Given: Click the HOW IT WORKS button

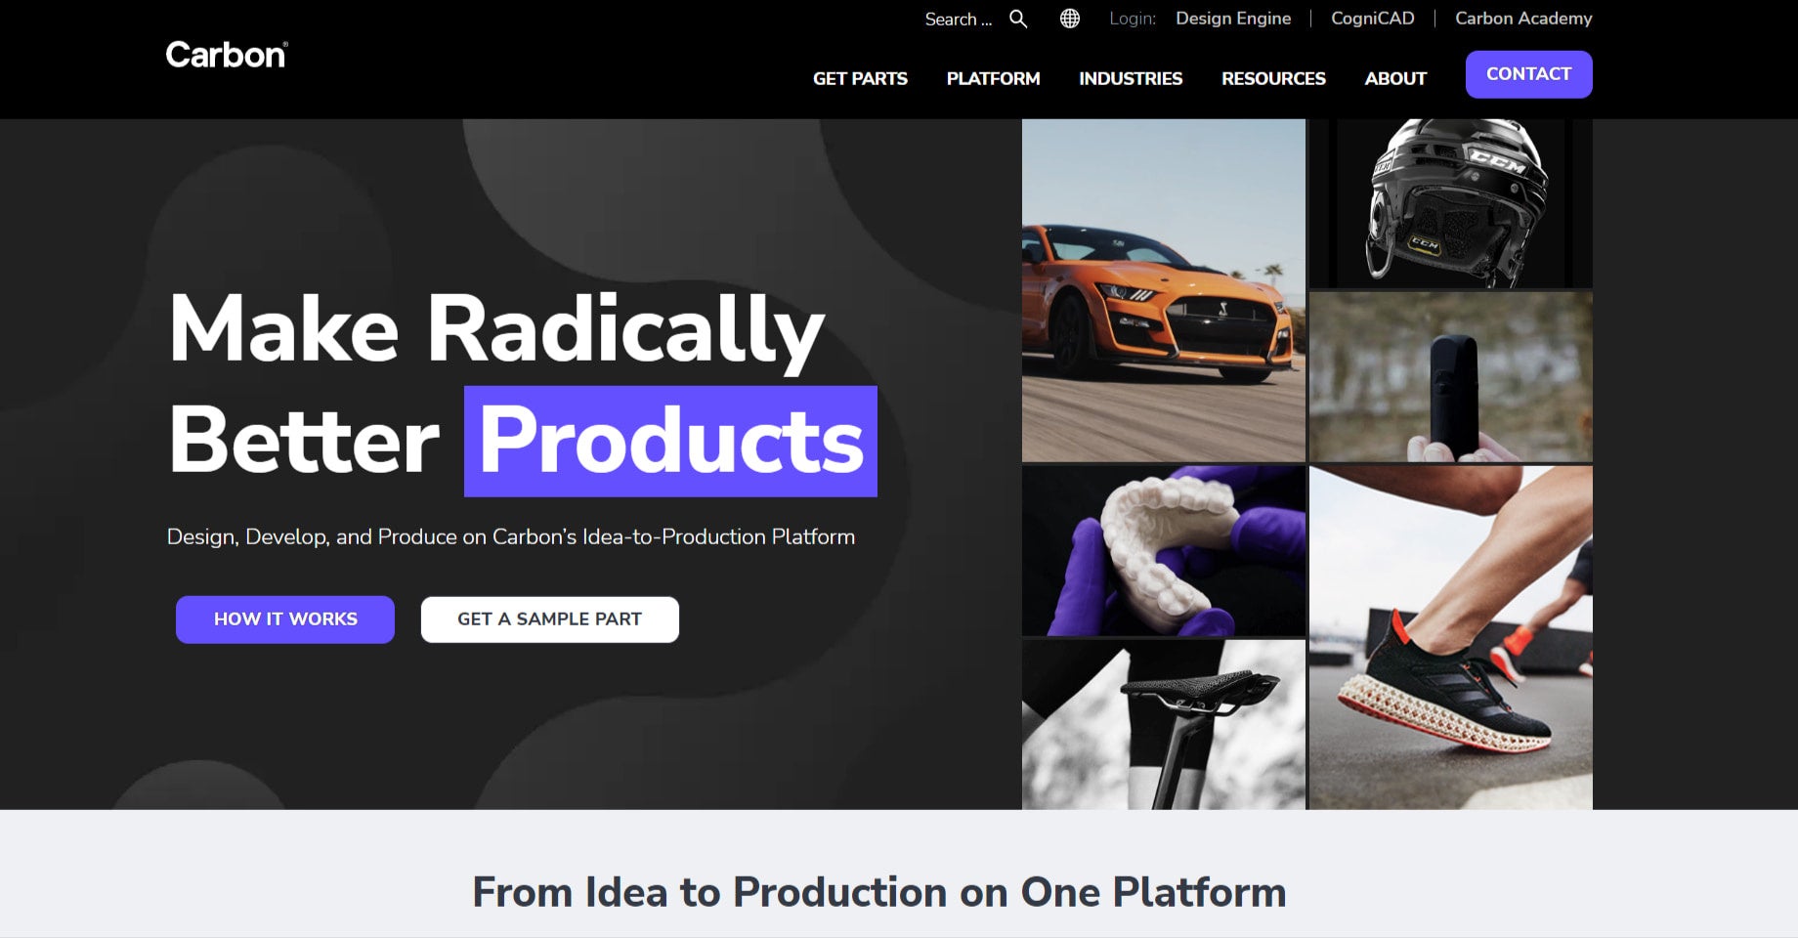Looking at the screenshot, I should [x=285, y=619].
